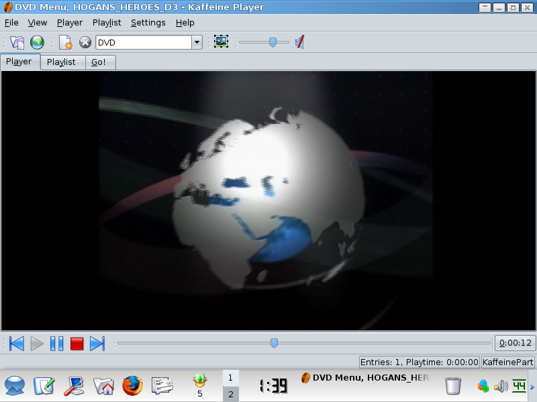
Task: Toggle fullscreen mode icon in toolbar
Action: [x=221, y=42]
